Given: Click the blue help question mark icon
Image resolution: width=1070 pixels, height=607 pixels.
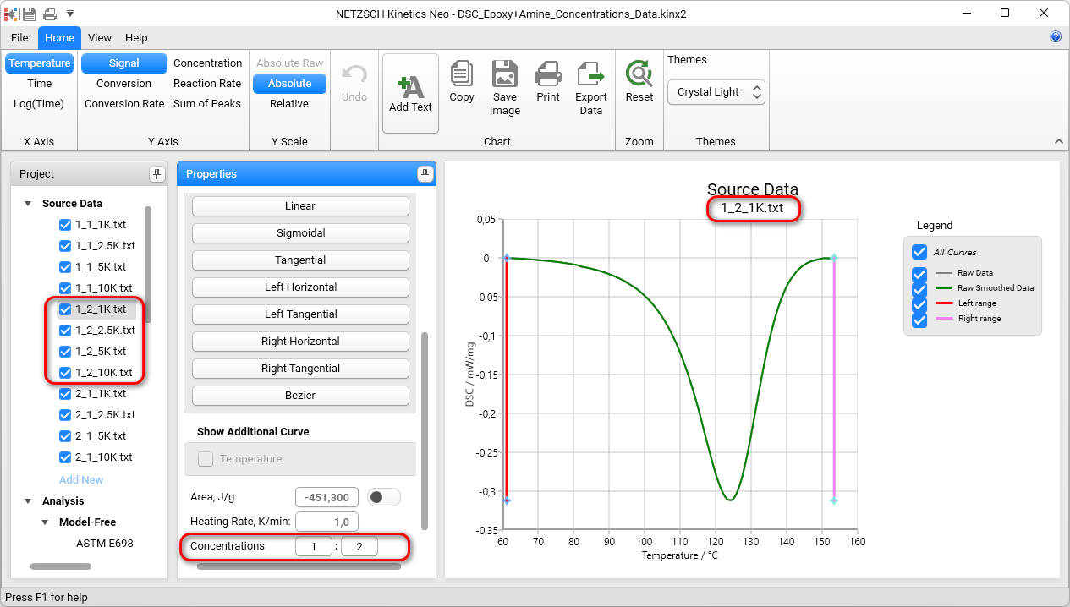Looking at the screenshot, I should coord(1056,37).
